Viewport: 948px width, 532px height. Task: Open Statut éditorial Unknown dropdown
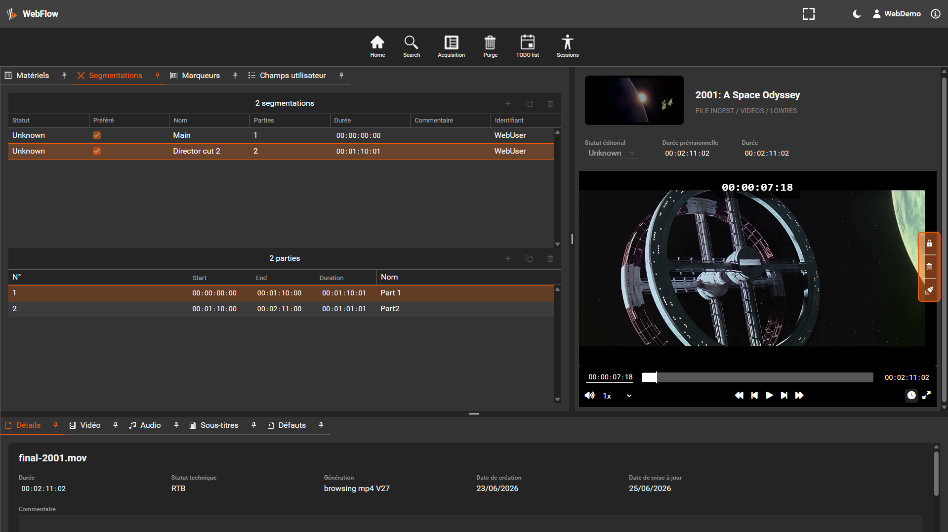(612, 153)
